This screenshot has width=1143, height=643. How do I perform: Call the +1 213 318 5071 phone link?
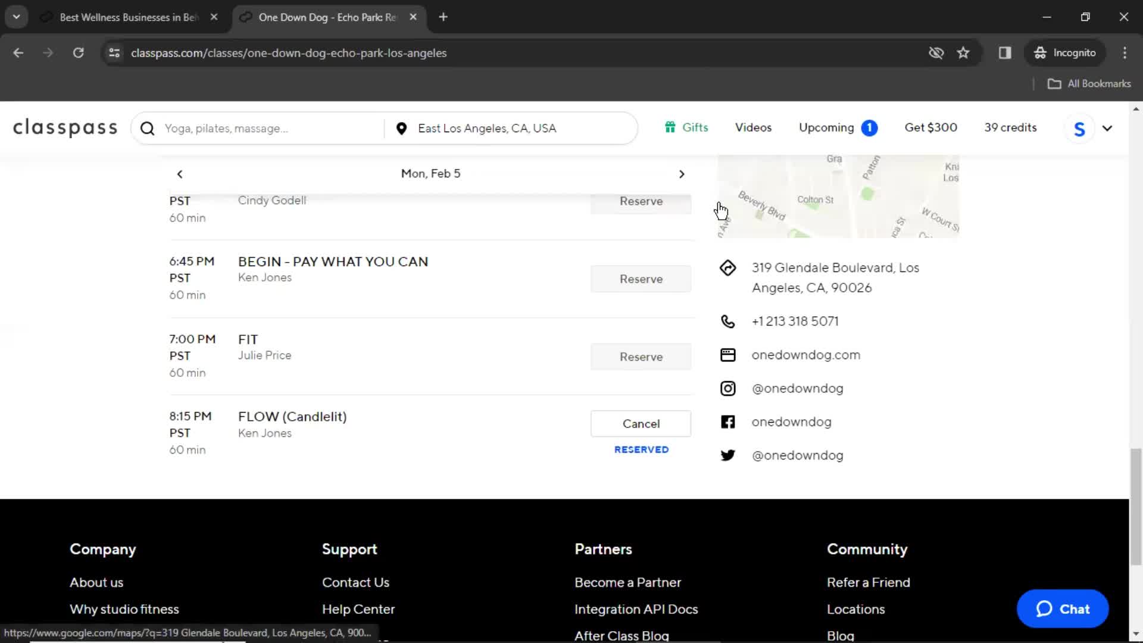click(x=795, y=321)
